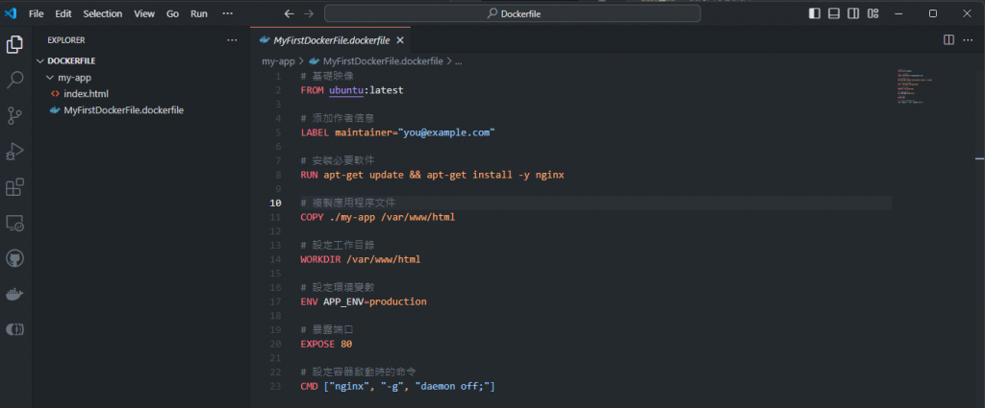Restore down the VS Code window
This screenshot has height=408, width=985.
point(933,13)
